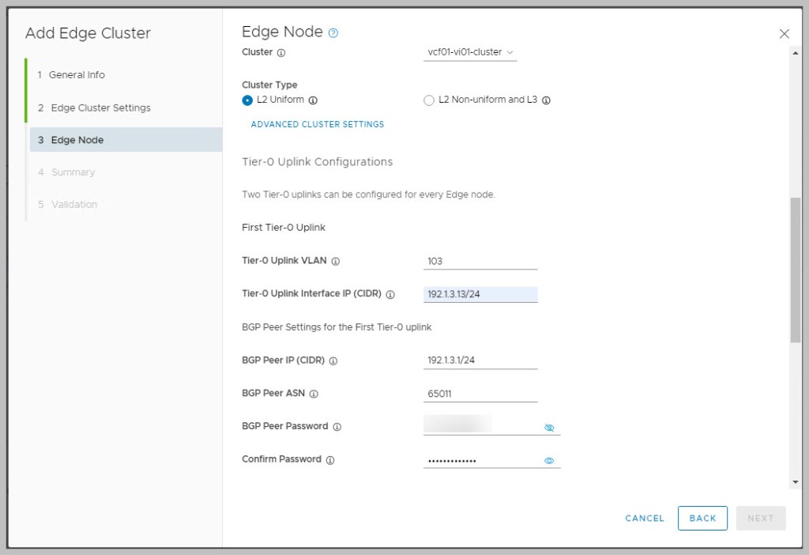Open the vcf01-vi01-cluster dropdown

(x=470, y=53)
